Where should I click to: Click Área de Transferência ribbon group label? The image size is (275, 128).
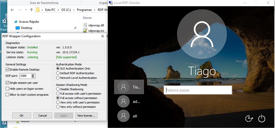[x=44, y=3]
